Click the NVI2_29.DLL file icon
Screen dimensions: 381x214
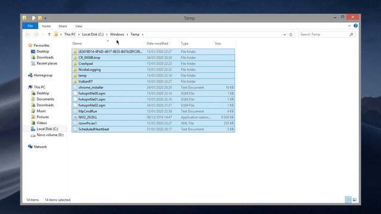coord(76,117)
